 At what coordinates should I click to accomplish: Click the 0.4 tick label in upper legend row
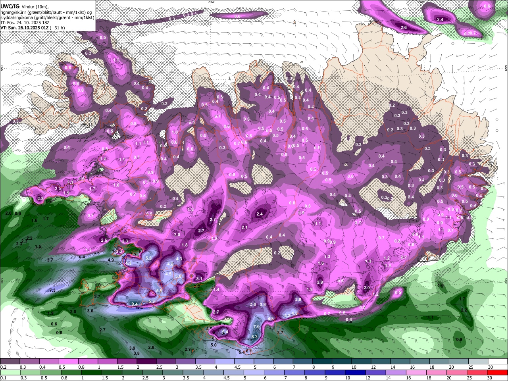[42, 367]
